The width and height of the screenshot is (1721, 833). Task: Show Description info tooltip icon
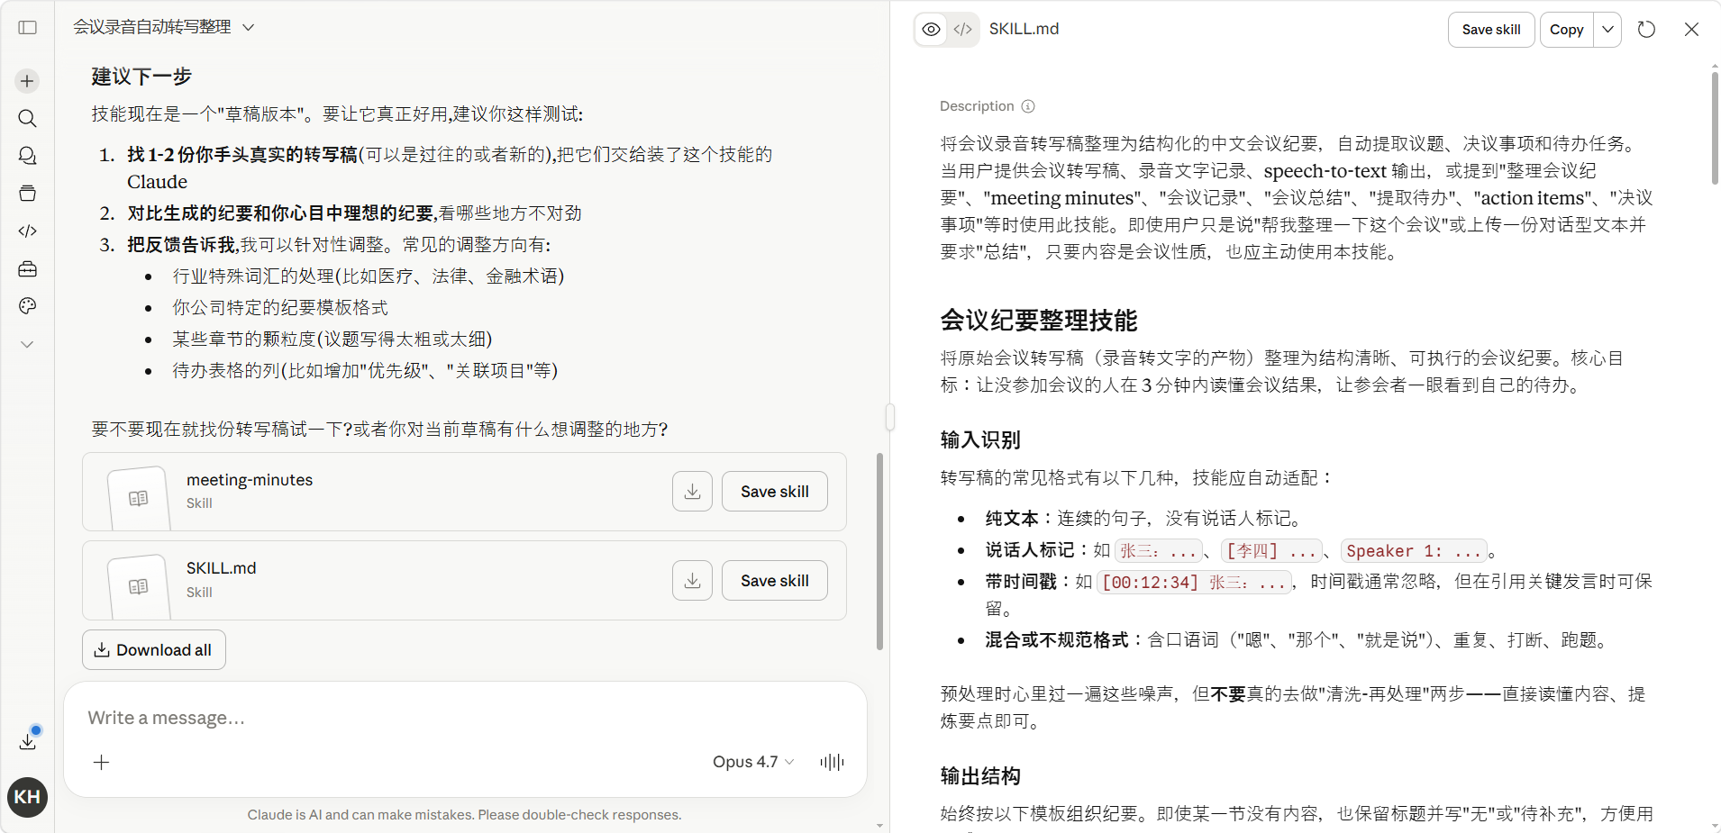(1028, 106)
